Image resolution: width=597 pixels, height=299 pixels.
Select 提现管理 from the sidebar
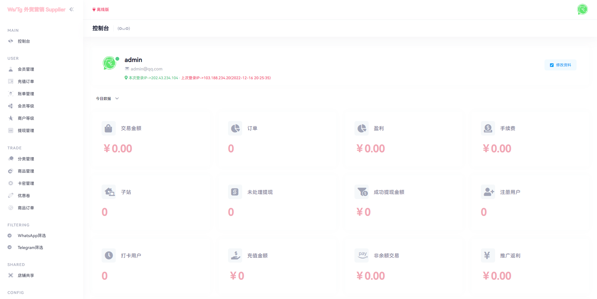click(x=26, y=130)
